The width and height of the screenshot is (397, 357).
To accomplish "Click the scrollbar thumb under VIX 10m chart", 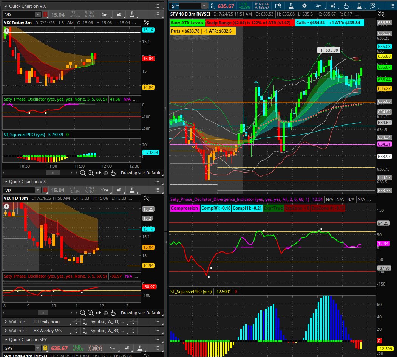I will (x=43, y=313).
